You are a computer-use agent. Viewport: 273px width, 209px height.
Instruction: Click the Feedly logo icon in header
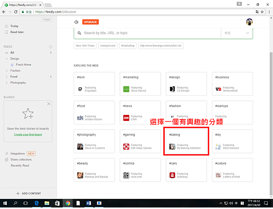click(76, 22)
